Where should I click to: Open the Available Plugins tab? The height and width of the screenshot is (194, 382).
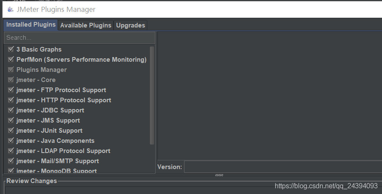tap(86, 25)
